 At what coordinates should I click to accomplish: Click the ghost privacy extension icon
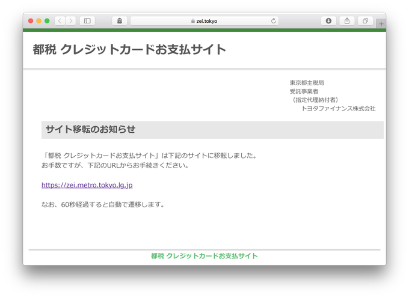(x=120, y=21)
